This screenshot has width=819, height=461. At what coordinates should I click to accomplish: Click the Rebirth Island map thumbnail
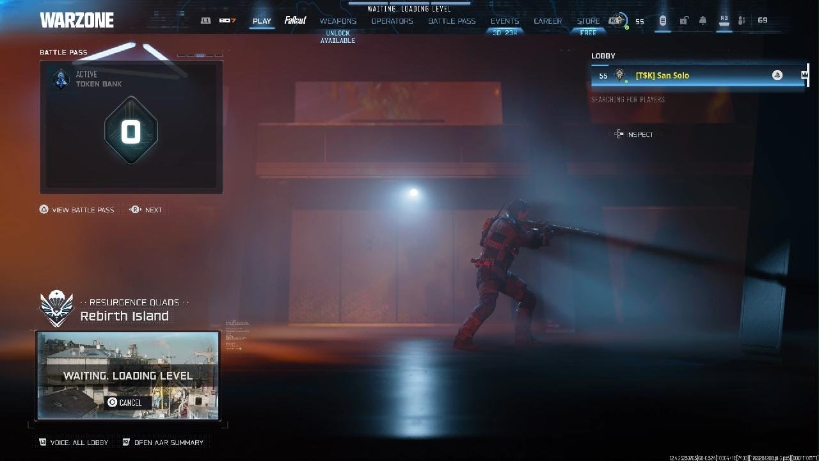pyautogui.click(x=128, y=375)
